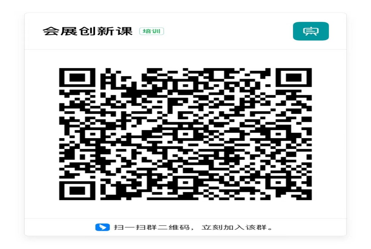The width and height of the screenshot is (371, 249).
Task: Click the middle of the QR code image
Action: (x=186, y=134)
